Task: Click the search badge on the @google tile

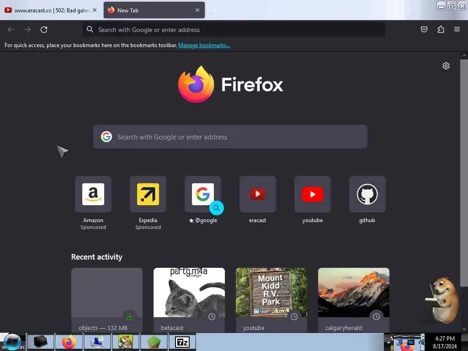Action: 216,208
